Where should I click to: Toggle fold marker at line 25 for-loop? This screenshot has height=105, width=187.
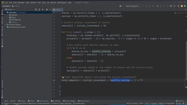pyautogui.click(x=61, y=32)
